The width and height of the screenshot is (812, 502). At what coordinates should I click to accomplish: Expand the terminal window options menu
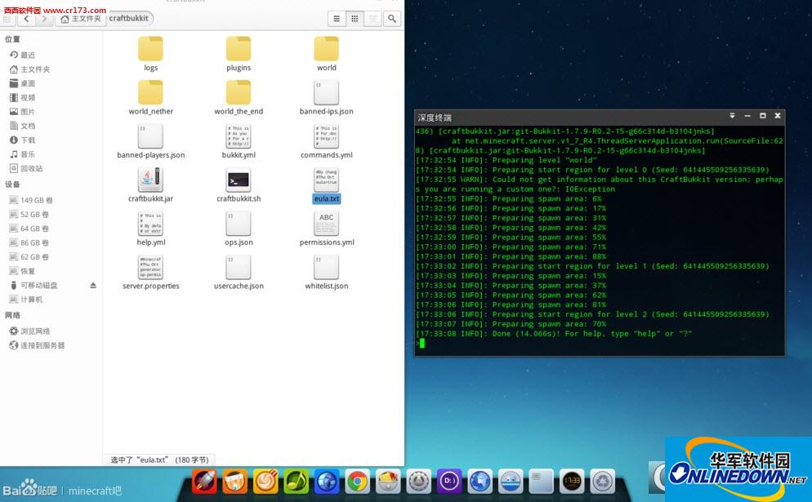731,116
